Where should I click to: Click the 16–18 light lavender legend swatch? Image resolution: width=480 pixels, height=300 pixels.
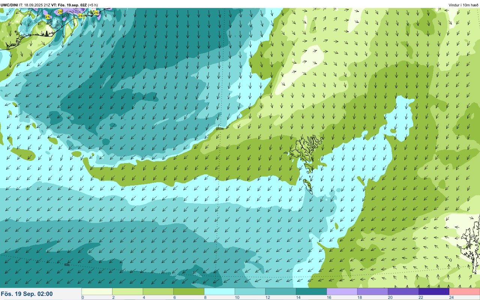pos(342,291)
